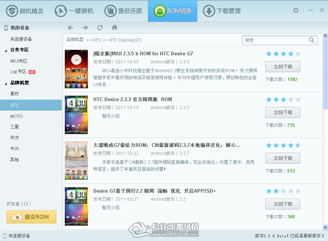The width and height of the screenshot is (328, 241).
Task: Select the ROM资源 tab
Action: pos(172,11)
